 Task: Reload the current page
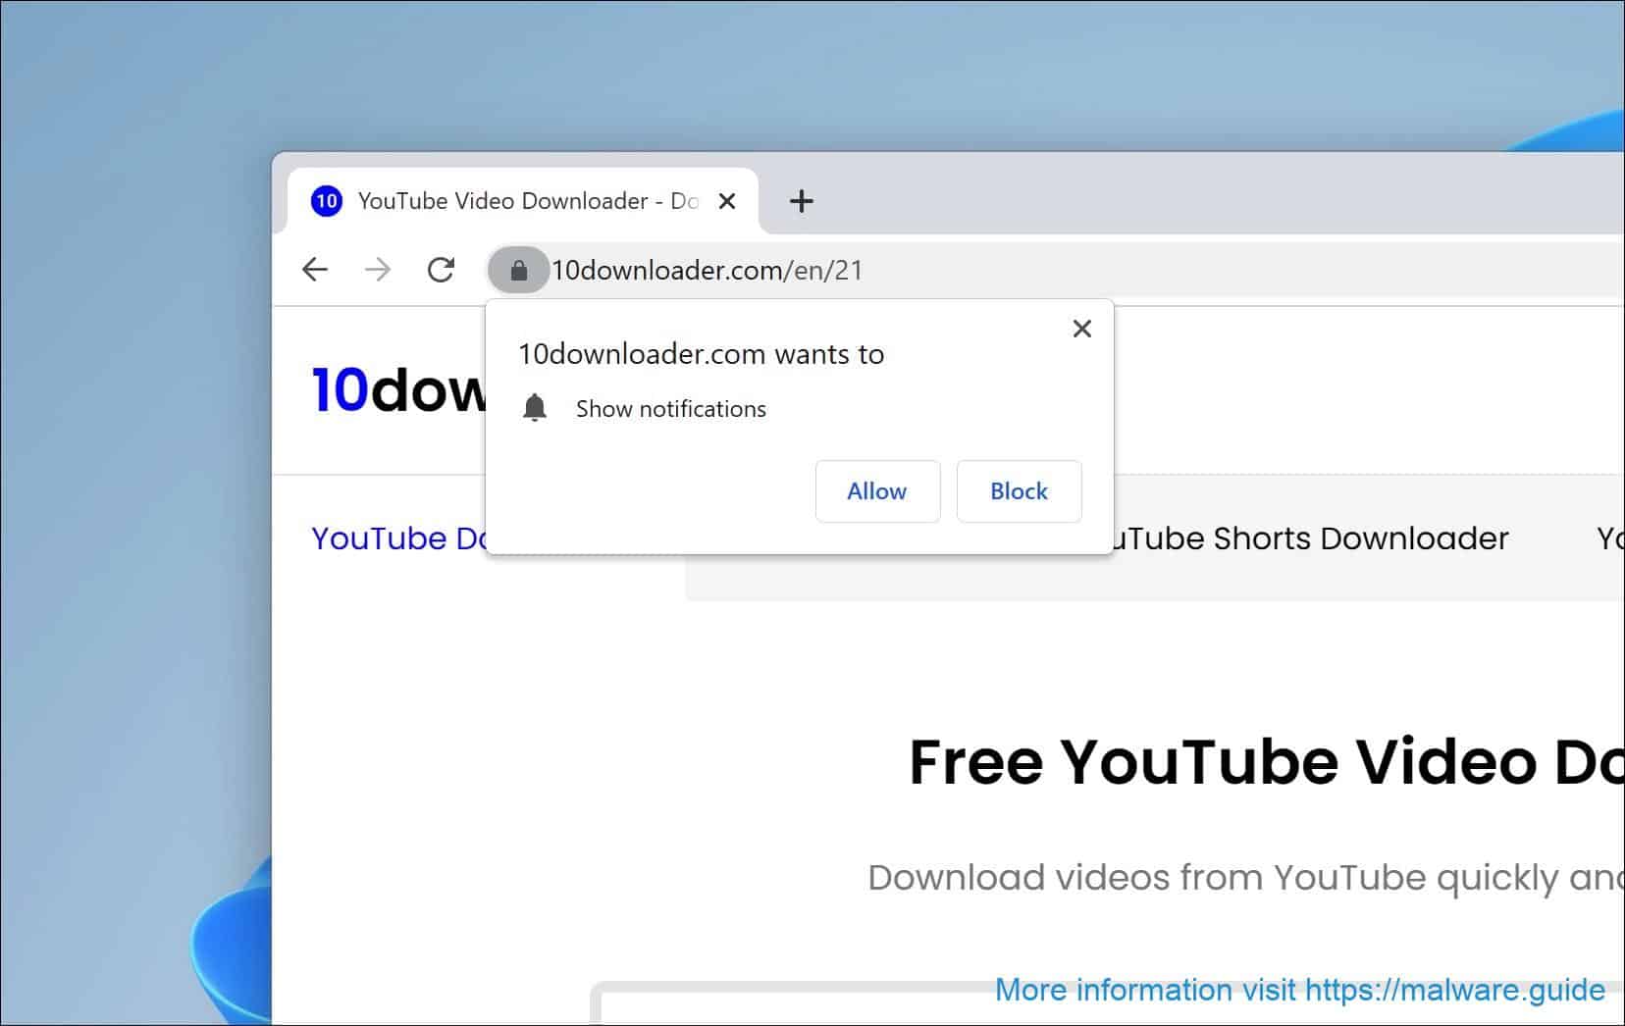442,269
